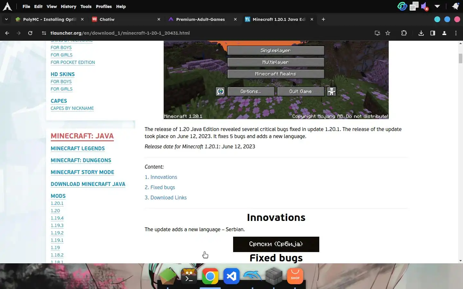463x289 pixels.
Task: Toggle the browser side panel icon
Action: 432,33
